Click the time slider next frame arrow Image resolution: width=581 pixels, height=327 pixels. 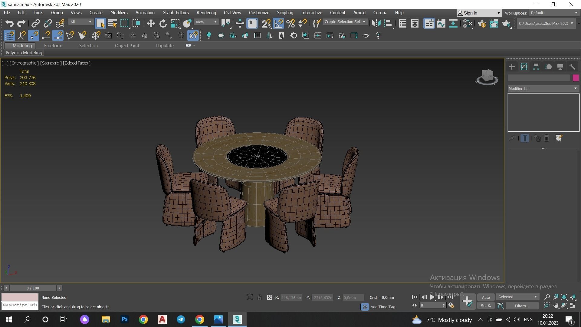[x=59, y=288]
